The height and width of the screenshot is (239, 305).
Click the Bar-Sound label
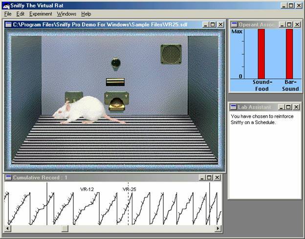click(290, 86)
